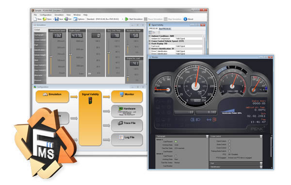Click the Monitor block in Configuration

coord(127,96)
